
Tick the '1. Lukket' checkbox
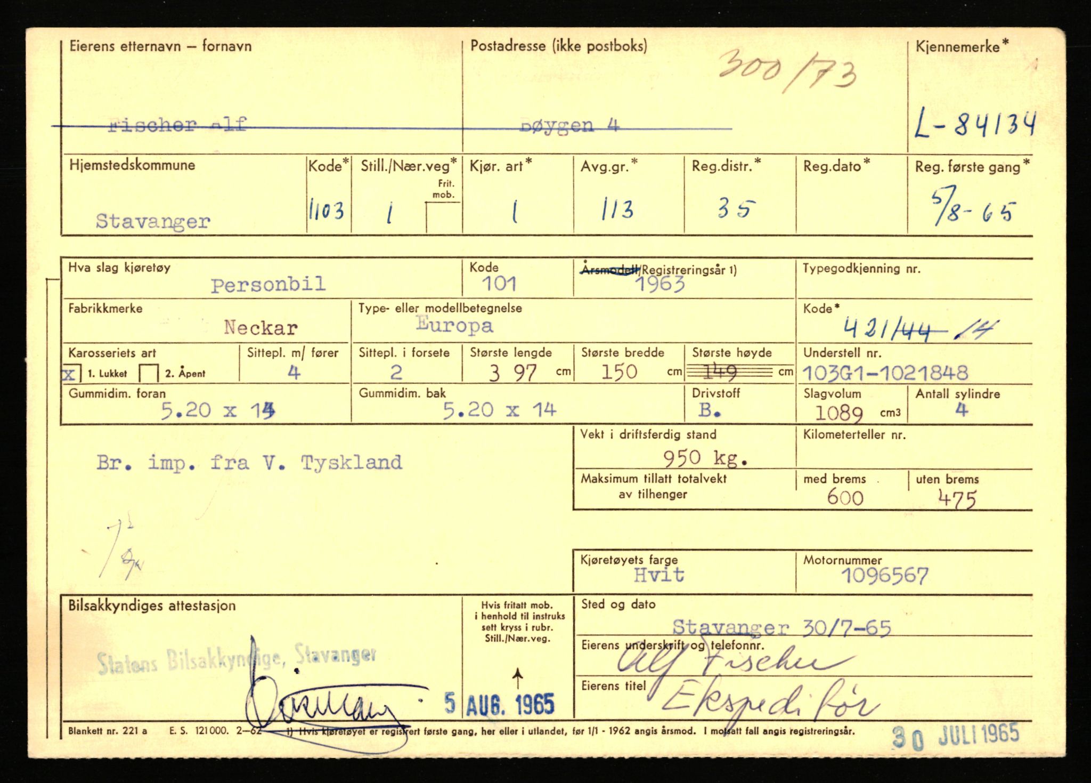click(x=71, y=373)
